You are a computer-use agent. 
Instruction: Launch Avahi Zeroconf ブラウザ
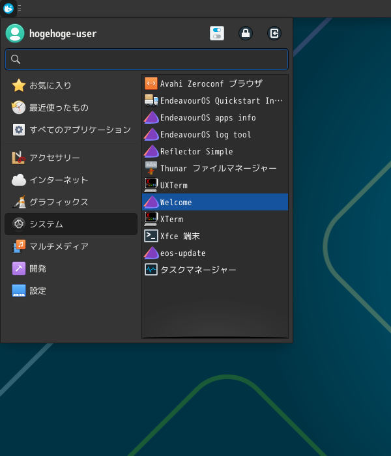click(x=215, y=84)
